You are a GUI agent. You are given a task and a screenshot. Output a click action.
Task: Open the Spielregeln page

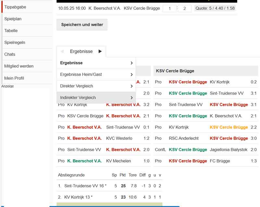point(15,43)
